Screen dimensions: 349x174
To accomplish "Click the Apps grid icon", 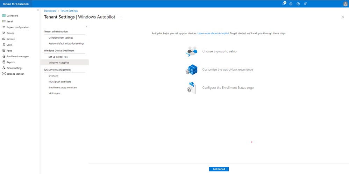I will (x=4, y=51).
